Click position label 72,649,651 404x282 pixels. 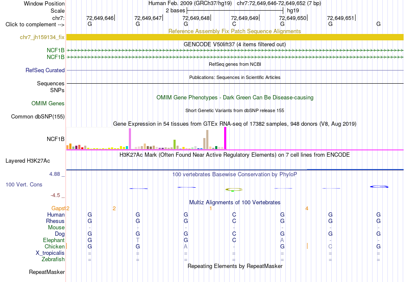click(x=341, y=18)
